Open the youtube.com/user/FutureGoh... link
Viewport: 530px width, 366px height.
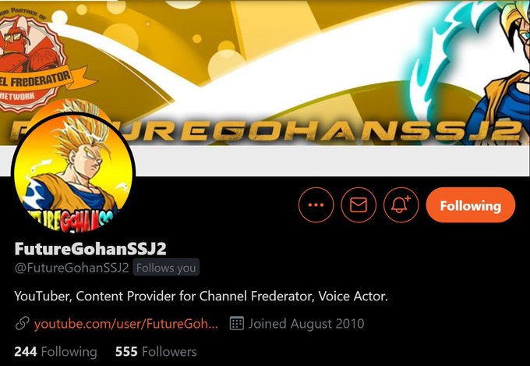[x=126, y=324]
